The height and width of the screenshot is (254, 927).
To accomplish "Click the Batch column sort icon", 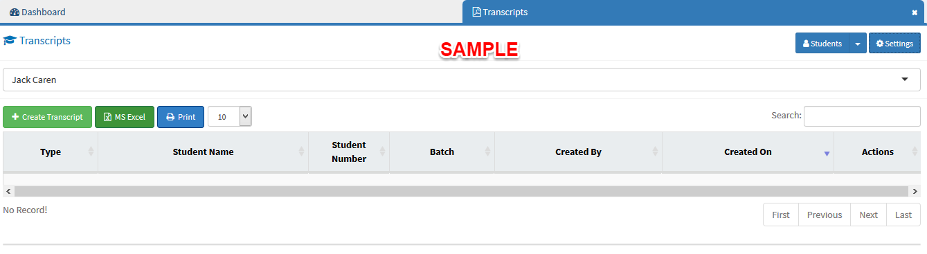I will (487, 152).
